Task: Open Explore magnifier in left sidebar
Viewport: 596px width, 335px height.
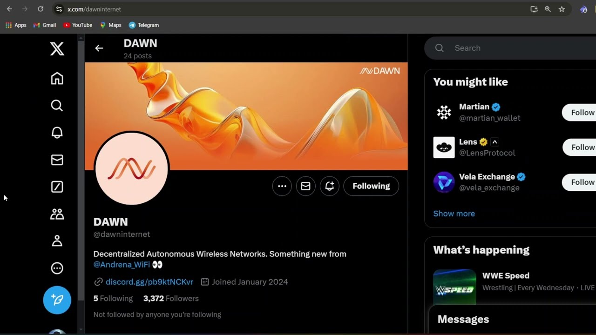Action: [x=57, y=106]
